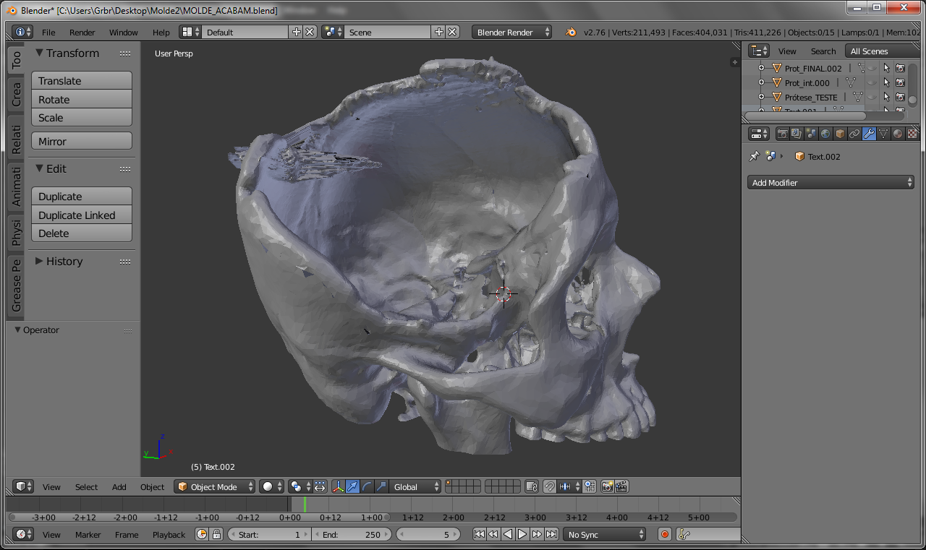Open the Constraints properties tab (chain icon)
The height and width of the screenshot is (550, 926).
tap(854, 134)
